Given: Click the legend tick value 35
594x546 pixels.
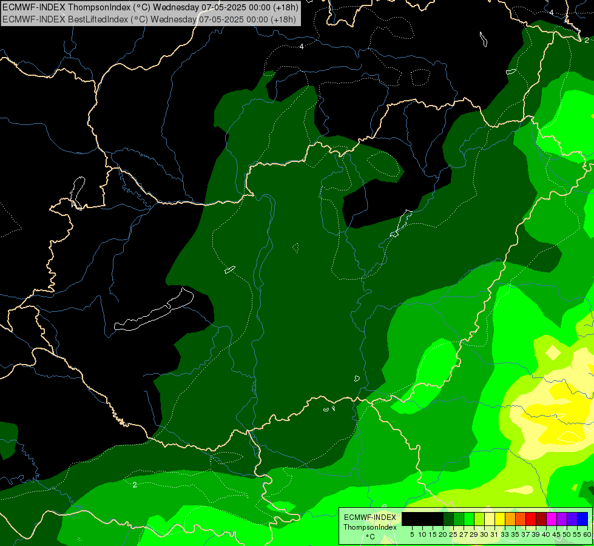Looking at the screenshot, I should tap(515, 534).
